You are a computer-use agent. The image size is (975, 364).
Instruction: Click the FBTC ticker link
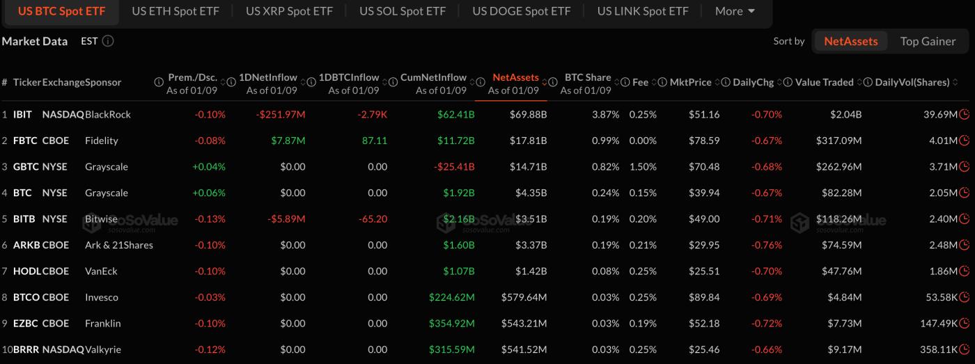coord(26,141)
